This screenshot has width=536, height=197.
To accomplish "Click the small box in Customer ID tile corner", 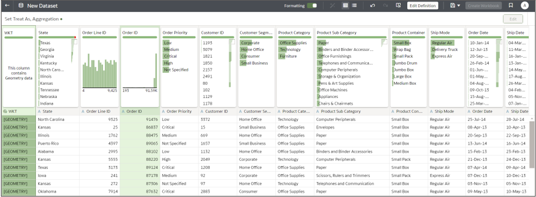I will [x=232, y=42].
